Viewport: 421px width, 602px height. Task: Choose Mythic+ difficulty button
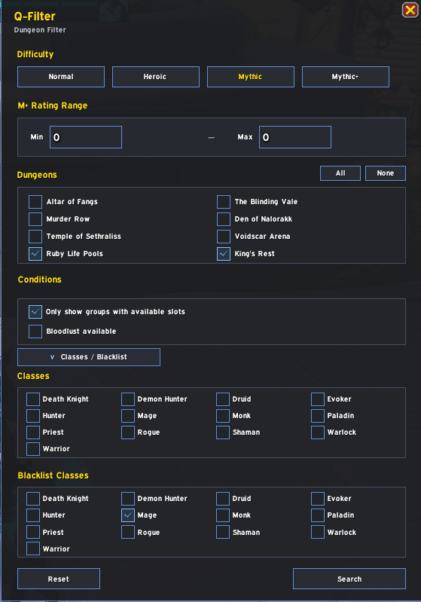pyautogui.click(x=346, y=77)
